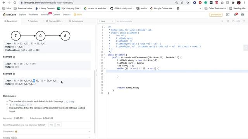Click the description panel vertical scrollbar

[95, 102]
